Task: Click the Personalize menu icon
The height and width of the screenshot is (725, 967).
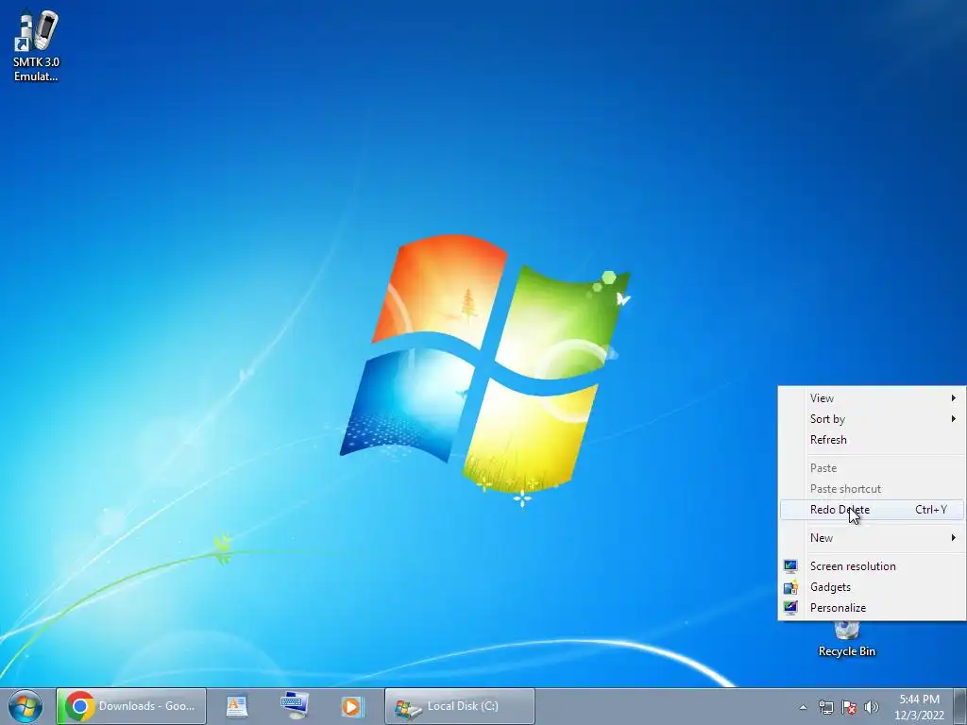Action: (x=790, y=608)
